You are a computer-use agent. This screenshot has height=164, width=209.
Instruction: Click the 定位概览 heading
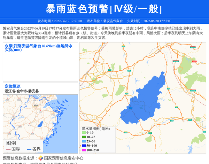13,86
